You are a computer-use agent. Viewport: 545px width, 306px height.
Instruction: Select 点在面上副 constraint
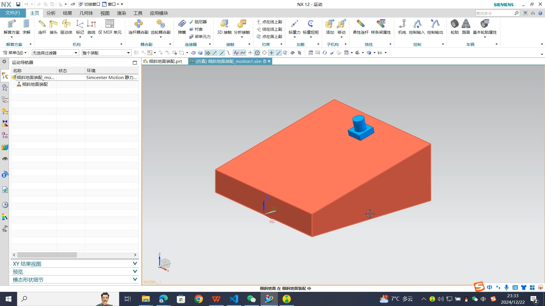(x=269, y=37)
